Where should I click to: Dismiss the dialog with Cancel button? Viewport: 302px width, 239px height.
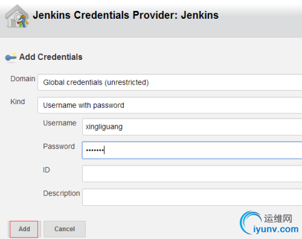[x=65, y=229]
